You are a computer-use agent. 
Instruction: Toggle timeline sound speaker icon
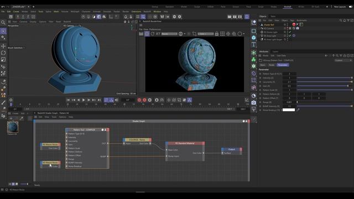117,100
